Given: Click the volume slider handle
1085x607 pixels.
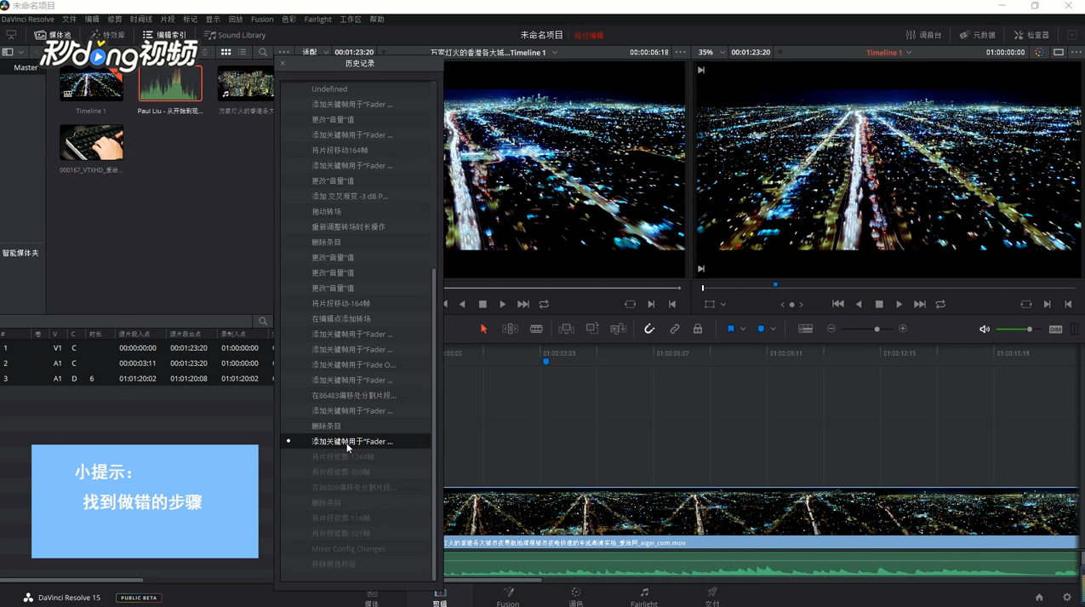Looking at the screenshot, I should tap(1029, 329).
